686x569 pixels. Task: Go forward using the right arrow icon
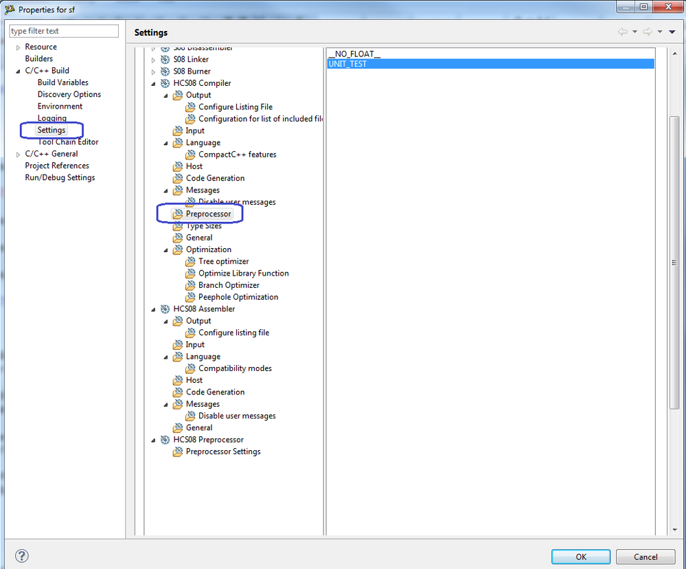coord(648,32)
